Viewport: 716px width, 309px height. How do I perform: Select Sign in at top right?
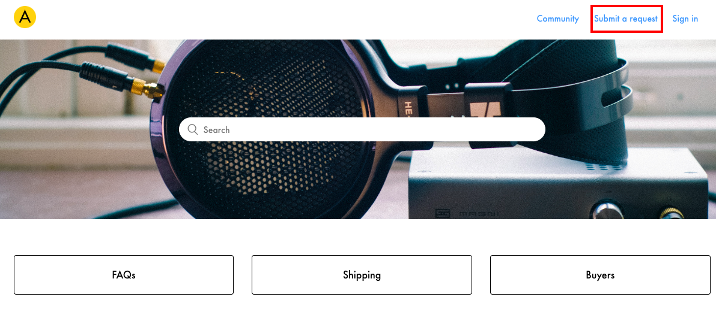coord(685,19)
